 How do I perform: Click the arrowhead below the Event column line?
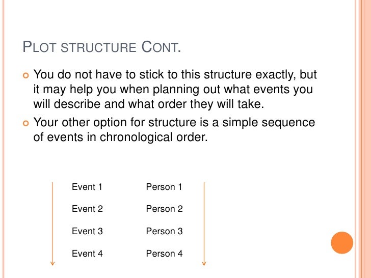click(52, 263)
